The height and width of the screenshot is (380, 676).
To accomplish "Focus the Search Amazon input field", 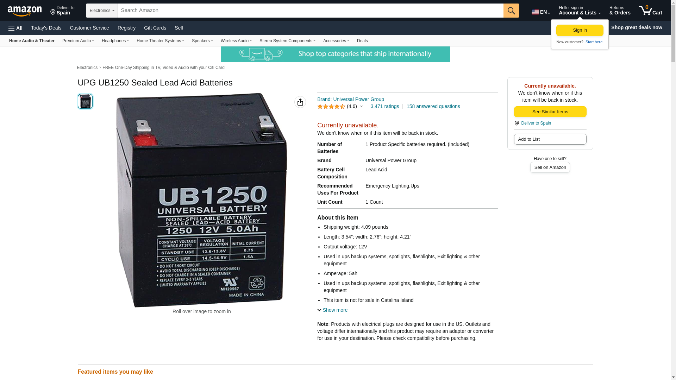I will 311,11.
